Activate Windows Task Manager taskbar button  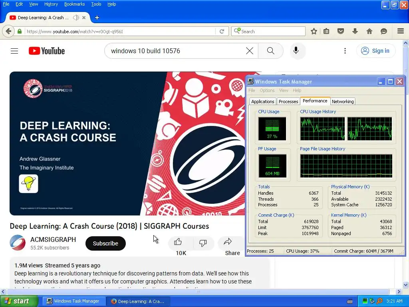coord(73,301)
